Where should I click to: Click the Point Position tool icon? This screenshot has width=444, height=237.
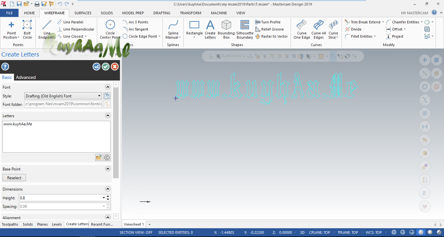point(11,25)
